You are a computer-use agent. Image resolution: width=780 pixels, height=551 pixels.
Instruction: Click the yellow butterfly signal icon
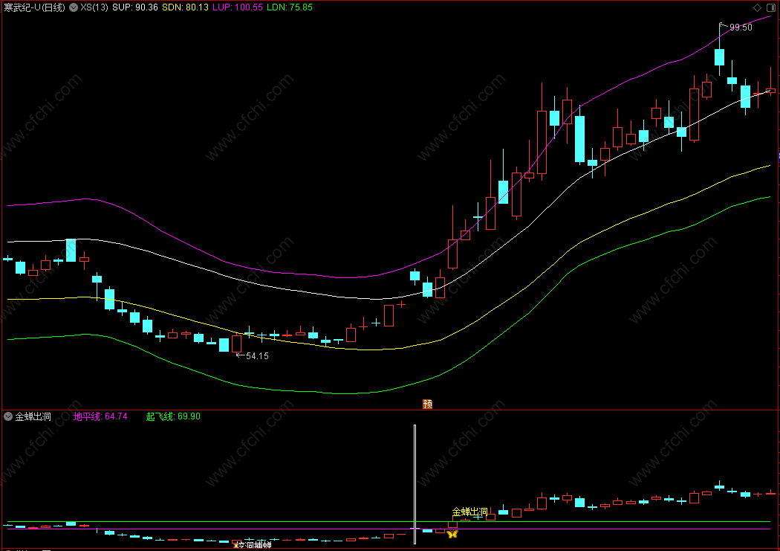[452, 534]
